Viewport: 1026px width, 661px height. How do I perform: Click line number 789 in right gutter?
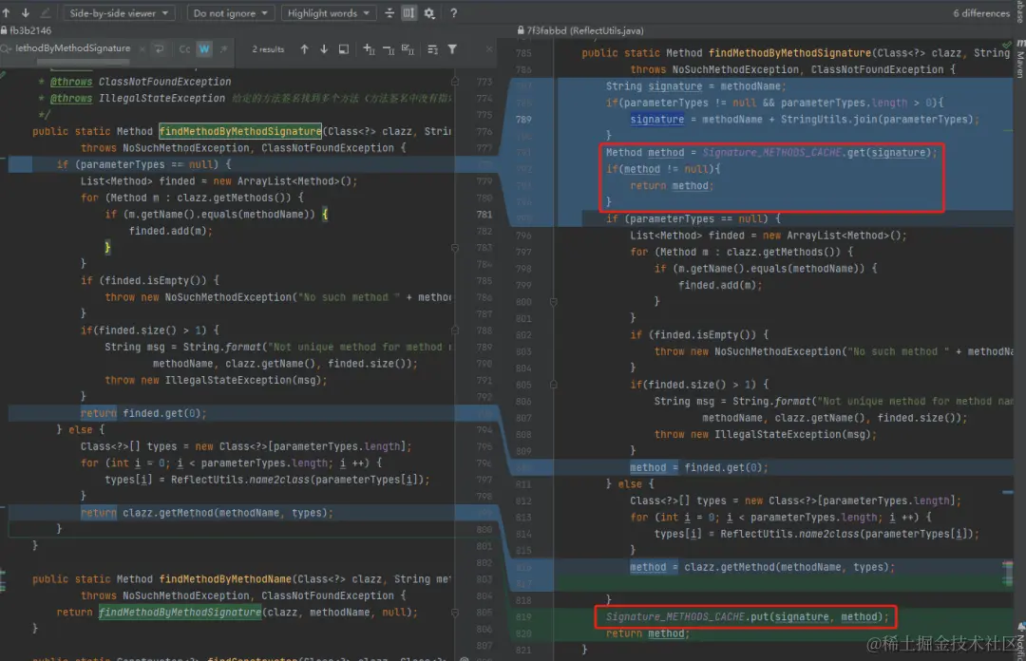(523, 119)
